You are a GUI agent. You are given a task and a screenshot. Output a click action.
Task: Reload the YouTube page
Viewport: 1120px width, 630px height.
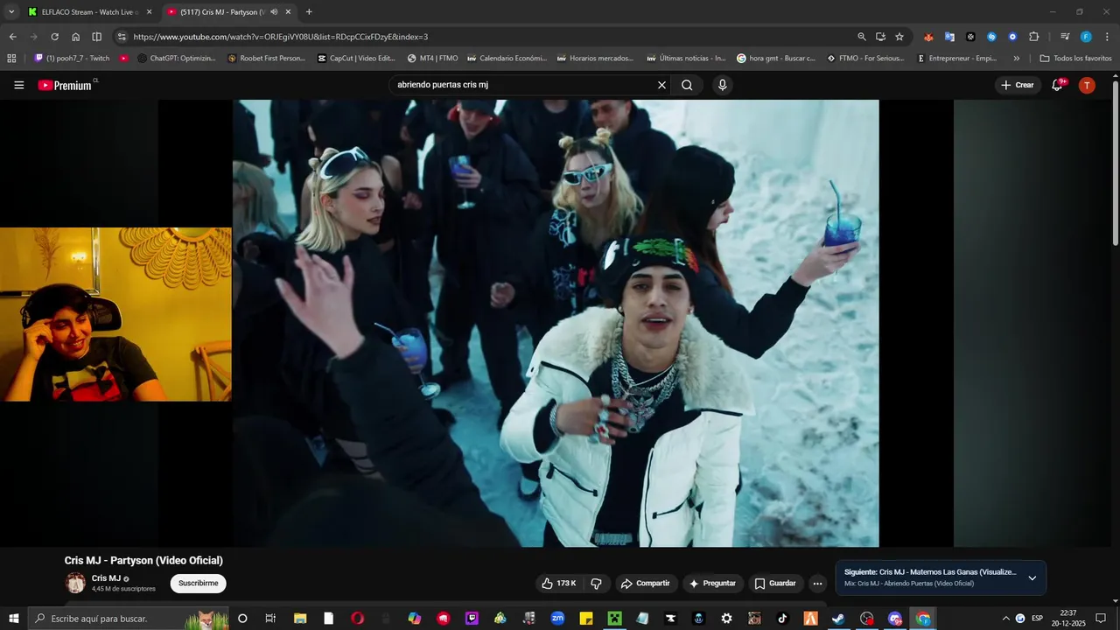54,37
